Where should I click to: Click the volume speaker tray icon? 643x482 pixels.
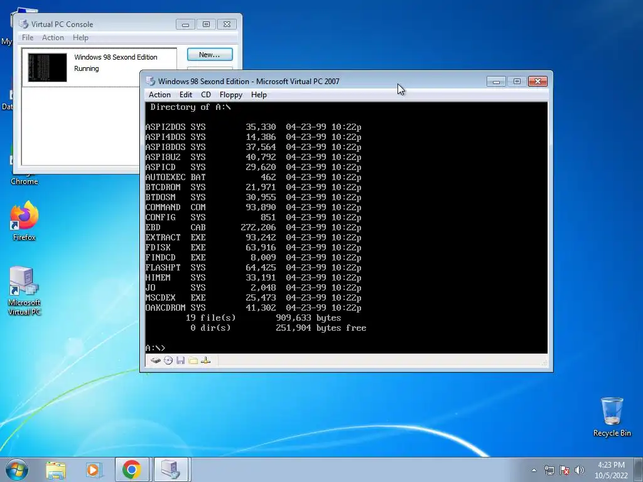[x=580, y=471]
